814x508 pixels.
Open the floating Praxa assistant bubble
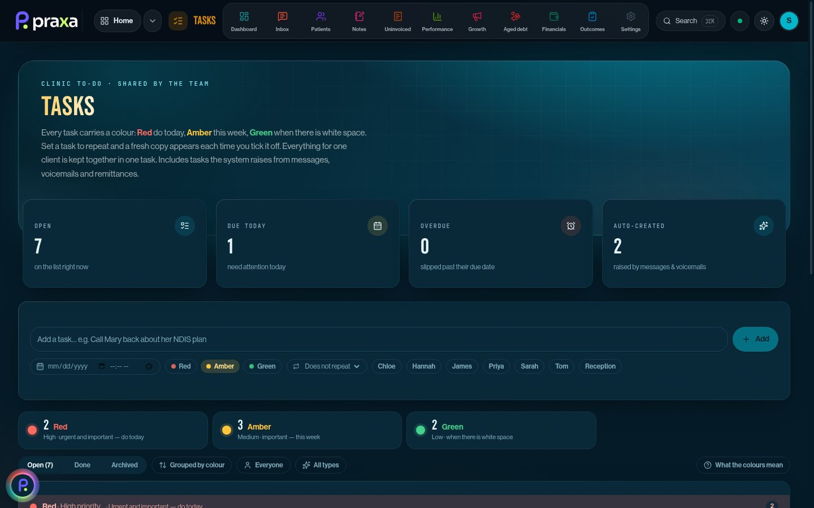pos(23,485)
